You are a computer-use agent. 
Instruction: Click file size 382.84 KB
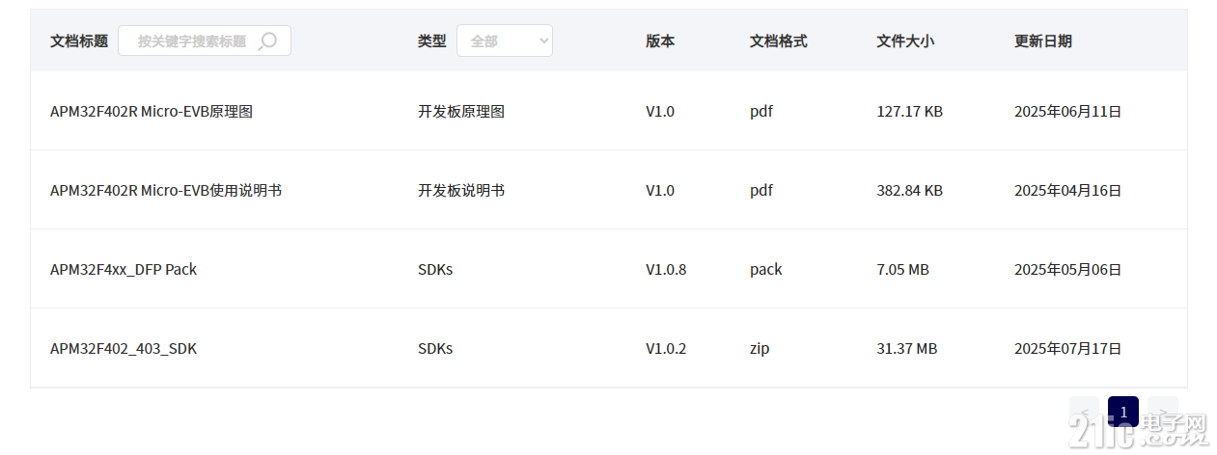909,191
